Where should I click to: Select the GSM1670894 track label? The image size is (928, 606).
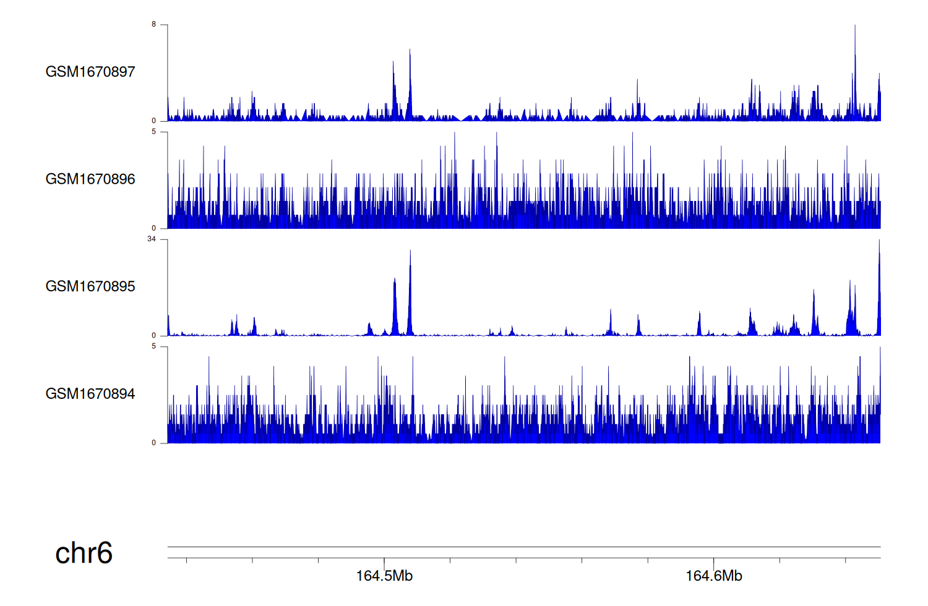[x=90, y=394]
